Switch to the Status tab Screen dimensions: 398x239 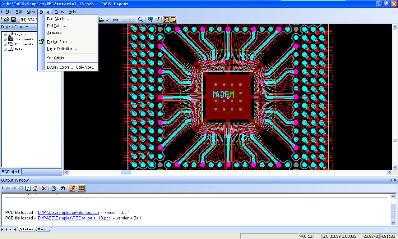pyautogui.click(x=26, y=229)
